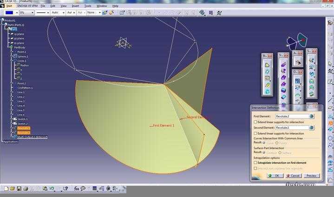
Task: Open the Window menu
Action: pos(102,6)
